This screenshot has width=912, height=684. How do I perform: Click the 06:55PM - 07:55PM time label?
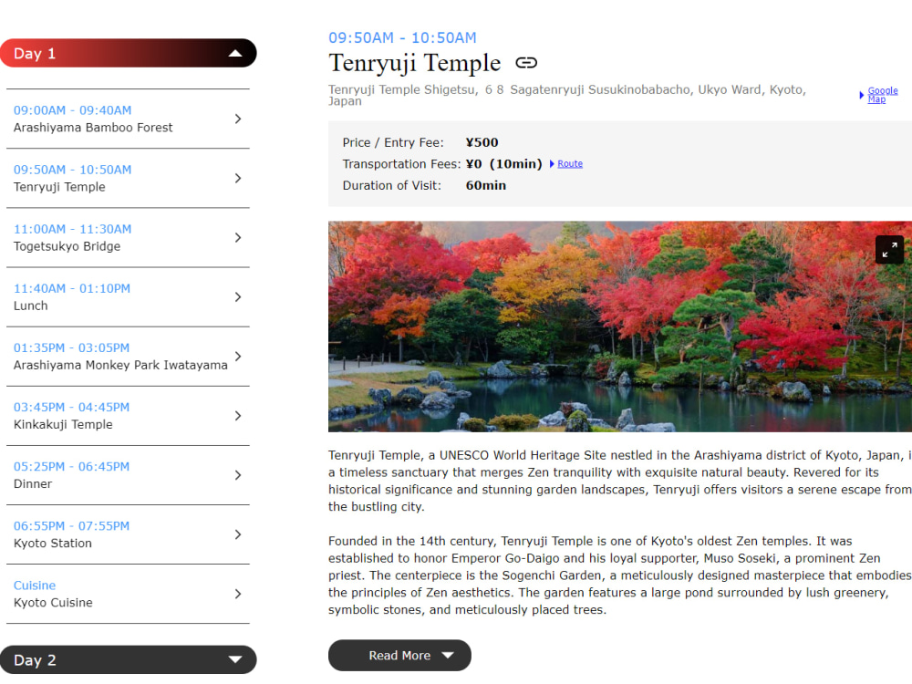coord(71,526)
